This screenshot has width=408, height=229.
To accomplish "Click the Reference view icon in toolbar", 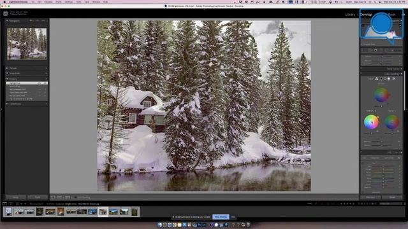I will coord(59,197).
